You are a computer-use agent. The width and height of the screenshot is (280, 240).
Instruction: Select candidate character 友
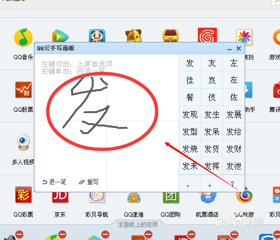212,63
